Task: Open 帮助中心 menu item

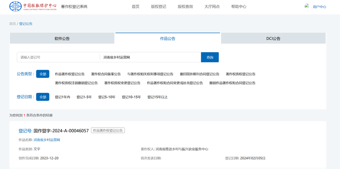Action: coord(239,6)
